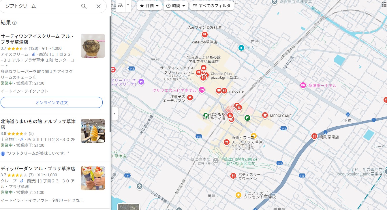
Task: View the soft serve thumbnail of 北海道うまいもの館
Action: point(93,131)
